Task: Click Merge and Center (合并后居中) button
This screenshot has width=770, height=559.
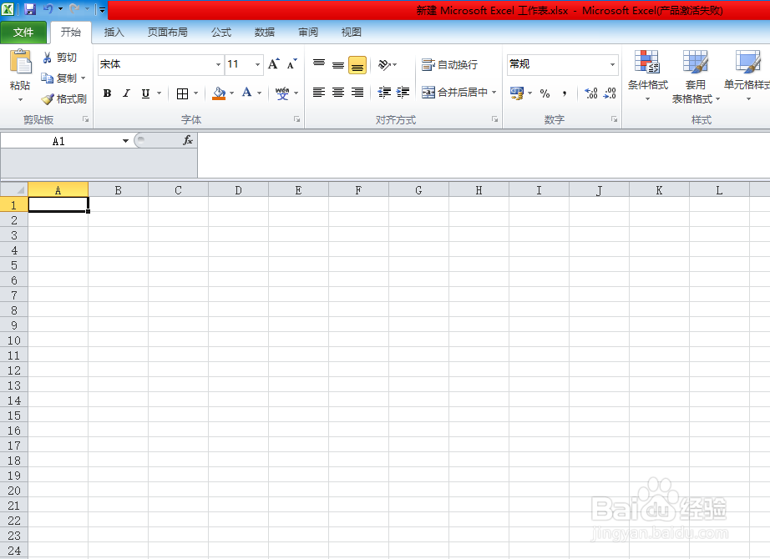Action: tap(454, 93)
